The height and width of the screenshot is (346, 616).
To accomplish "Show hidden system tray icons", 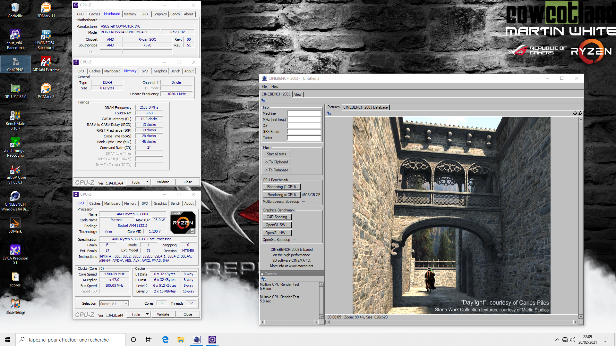I will point(557,340).
